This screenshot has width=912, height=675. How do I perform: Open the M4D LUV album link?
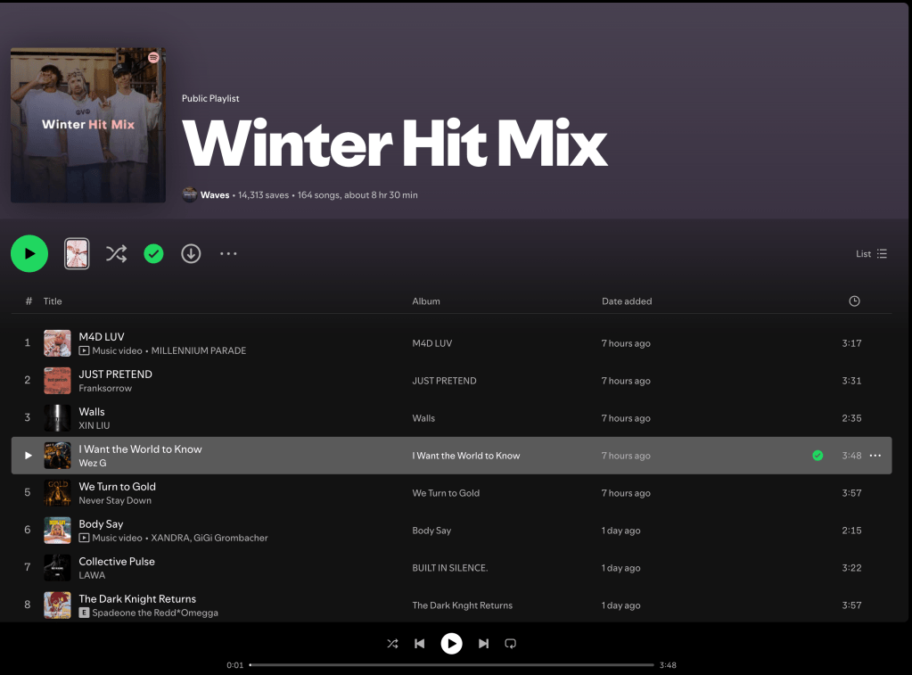(x=432, y=343)
